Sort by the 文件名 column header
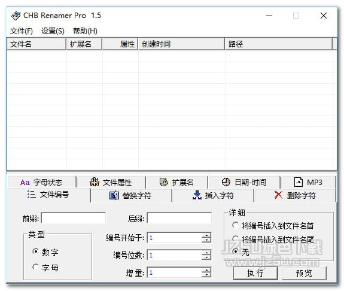 (36, 44)
